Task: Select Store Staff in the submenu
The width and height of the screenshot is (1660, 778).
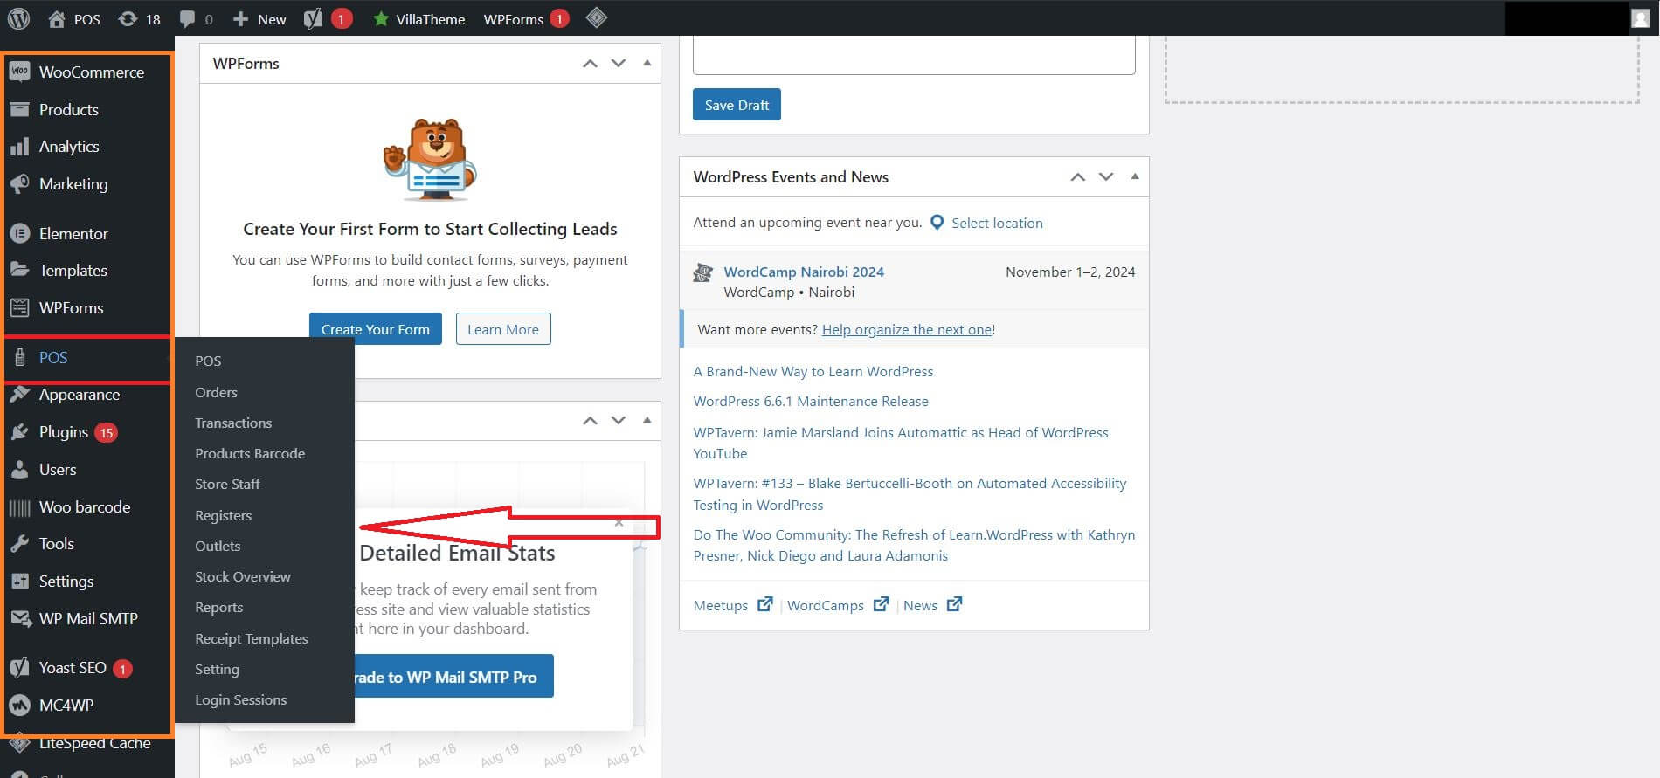Action: pos(227,484)
